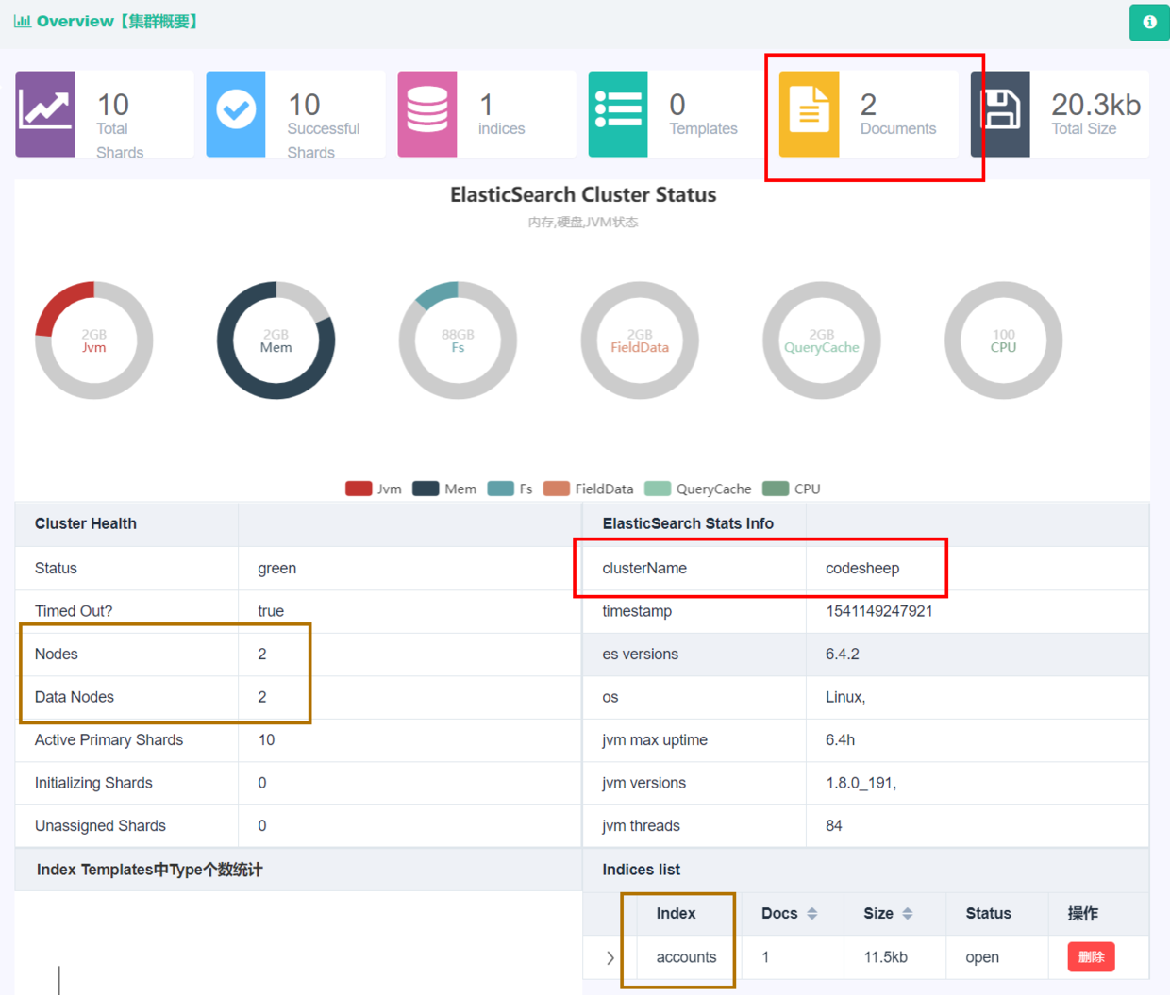Click the Mem donut gauge chart

276,340
